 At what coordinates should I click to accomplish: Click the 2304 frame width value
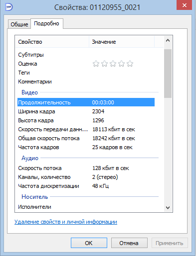coord(98,111)
